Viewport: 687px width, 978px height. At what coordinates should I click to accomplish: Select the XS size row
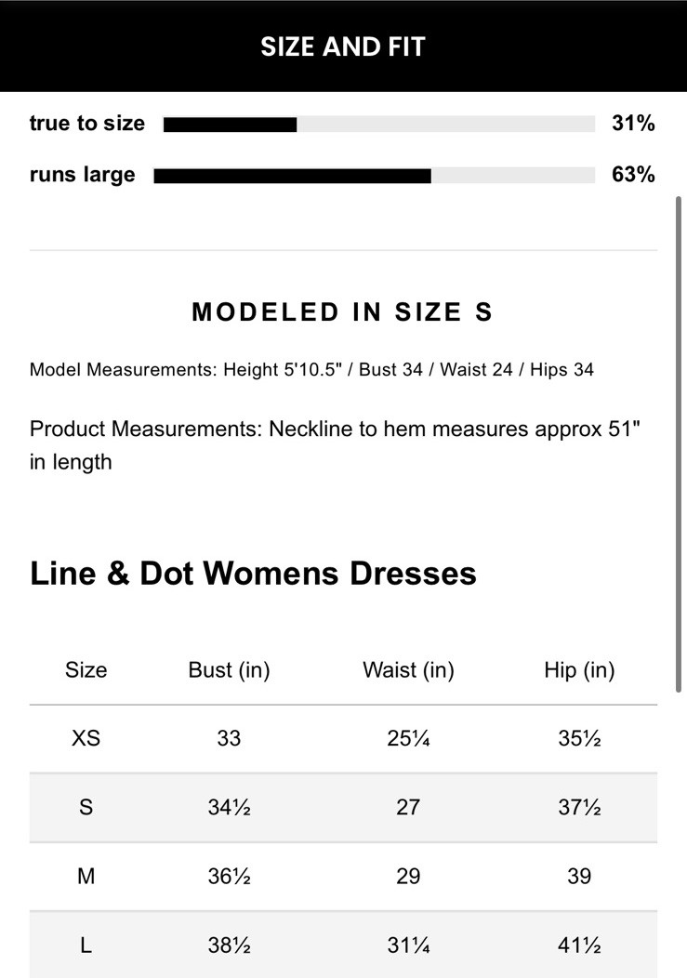(x=86, y=738)
